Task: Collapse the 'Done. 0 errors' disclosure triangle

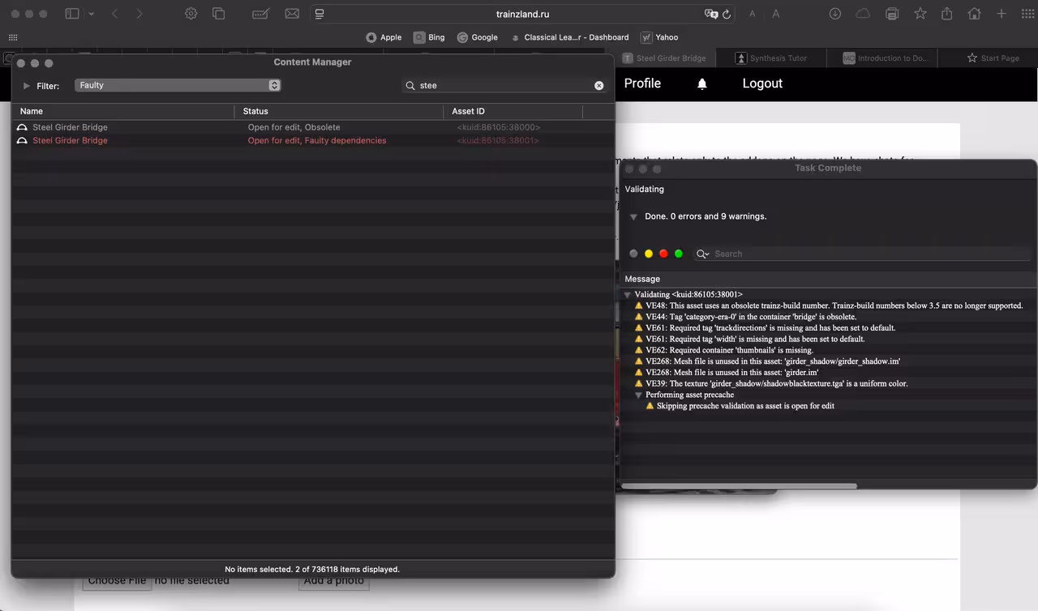Action: pyautogui.click(x=633, y=217)
